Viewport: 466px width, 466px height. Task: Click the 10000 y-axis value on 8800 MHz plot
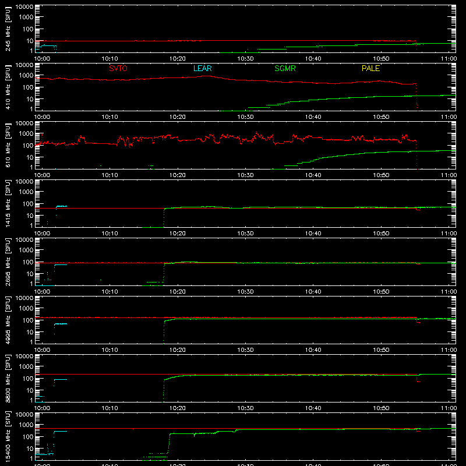tap(24, 356)
